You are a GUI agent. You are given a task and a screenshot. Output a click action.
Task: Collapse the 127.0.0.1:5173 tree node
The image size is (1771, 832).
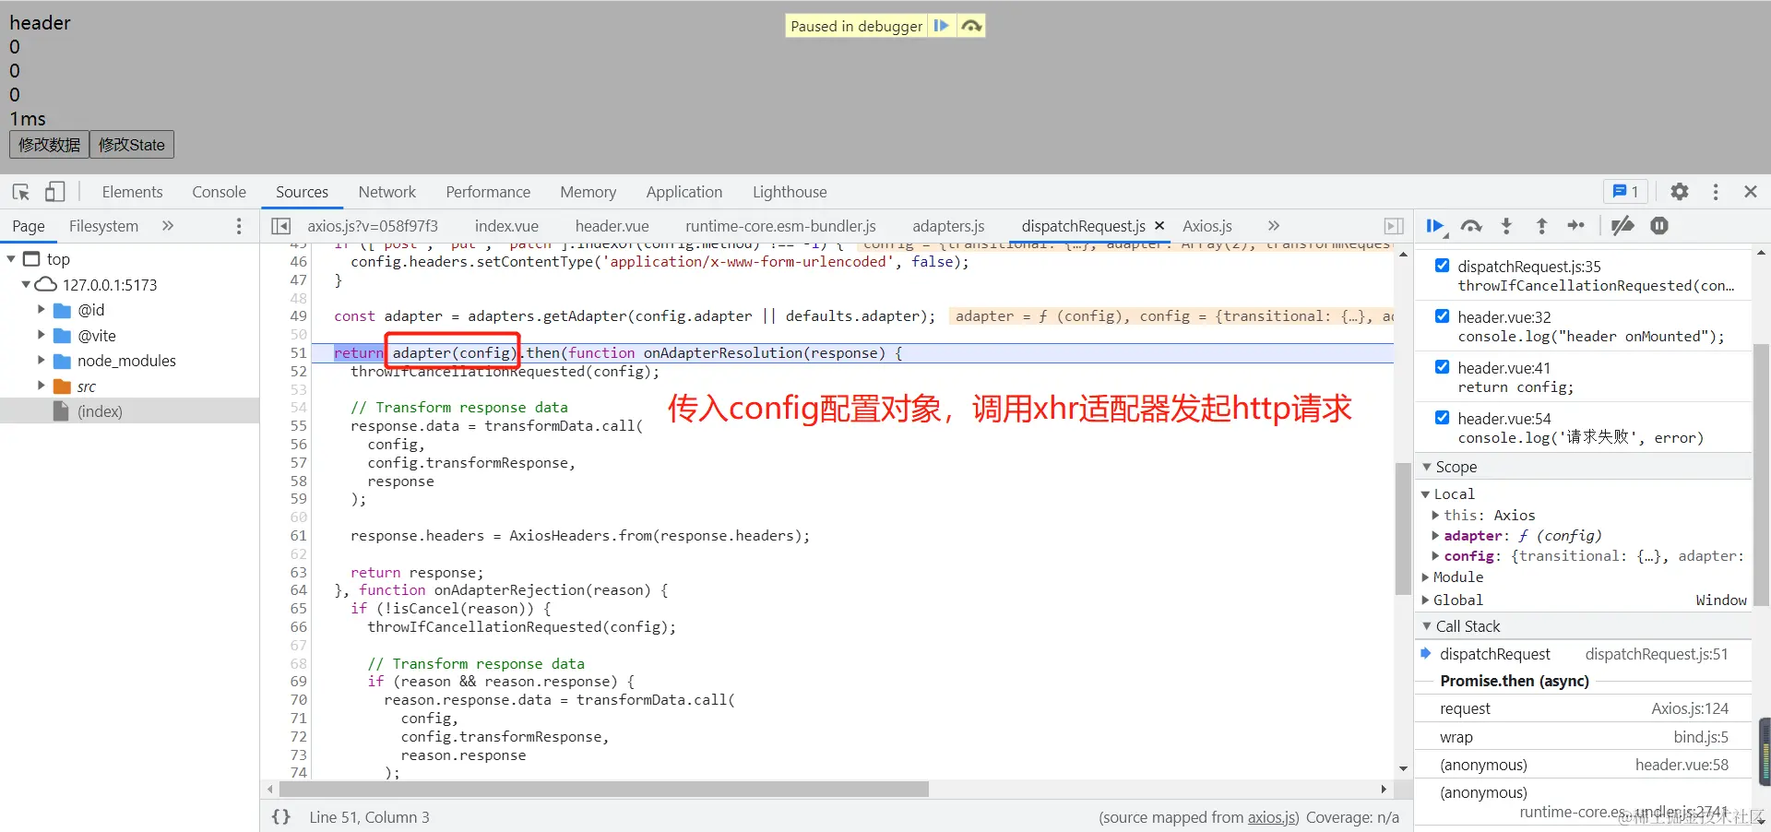tap(26, 285)
